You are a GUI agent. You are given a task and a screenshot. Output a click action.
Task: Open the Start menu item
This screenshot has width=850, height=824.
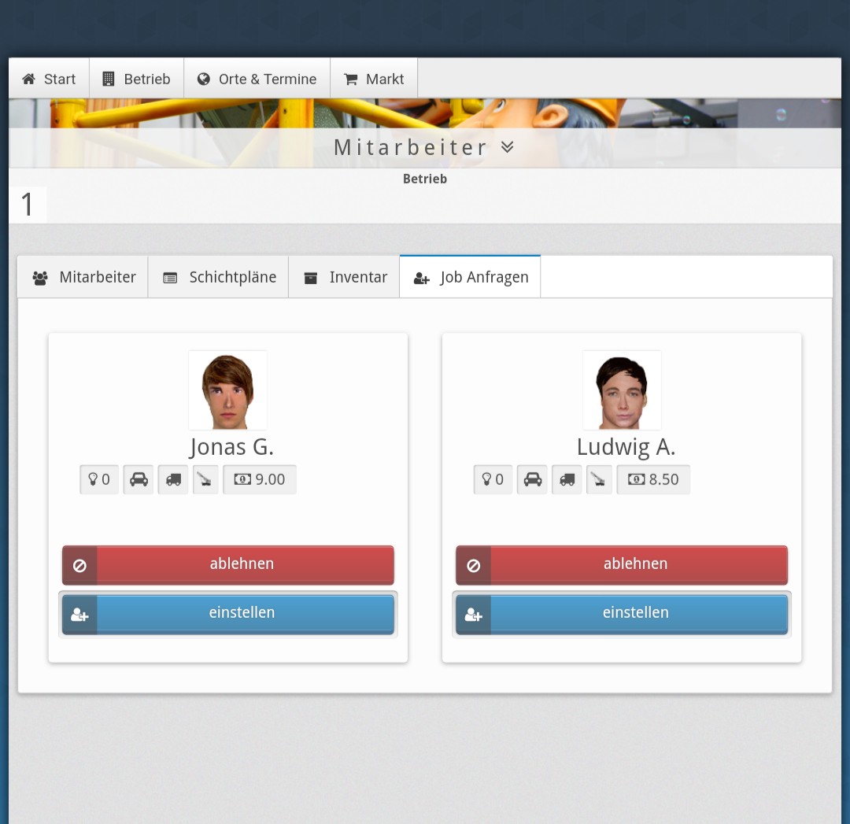pyautogui.click(x=49, y=79)
